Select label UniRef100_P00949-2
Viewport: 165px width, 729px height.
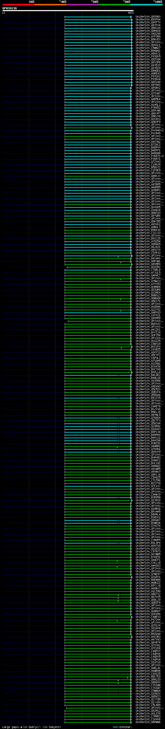150,130
